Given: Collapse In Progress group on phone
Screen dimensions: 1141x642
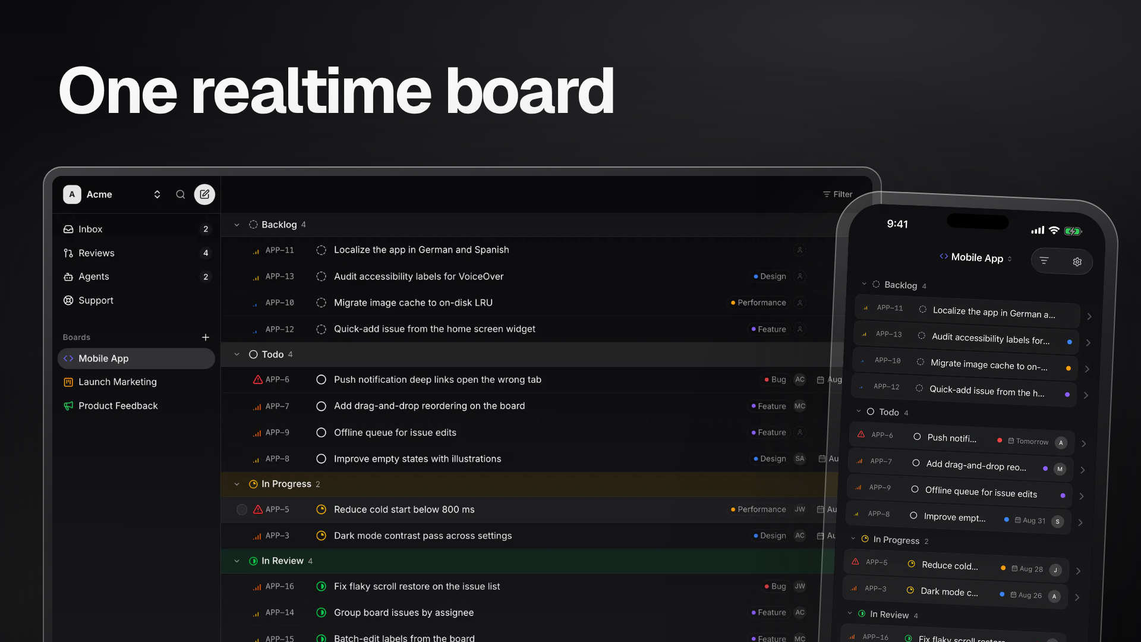Looking at the screenshot, I should pos(853,539).
